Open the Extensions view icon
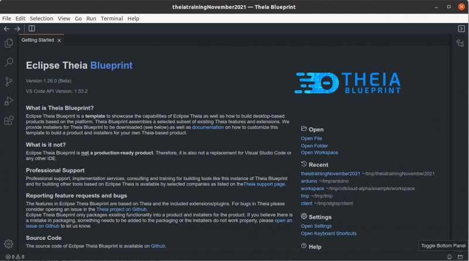 pos(9,120)
